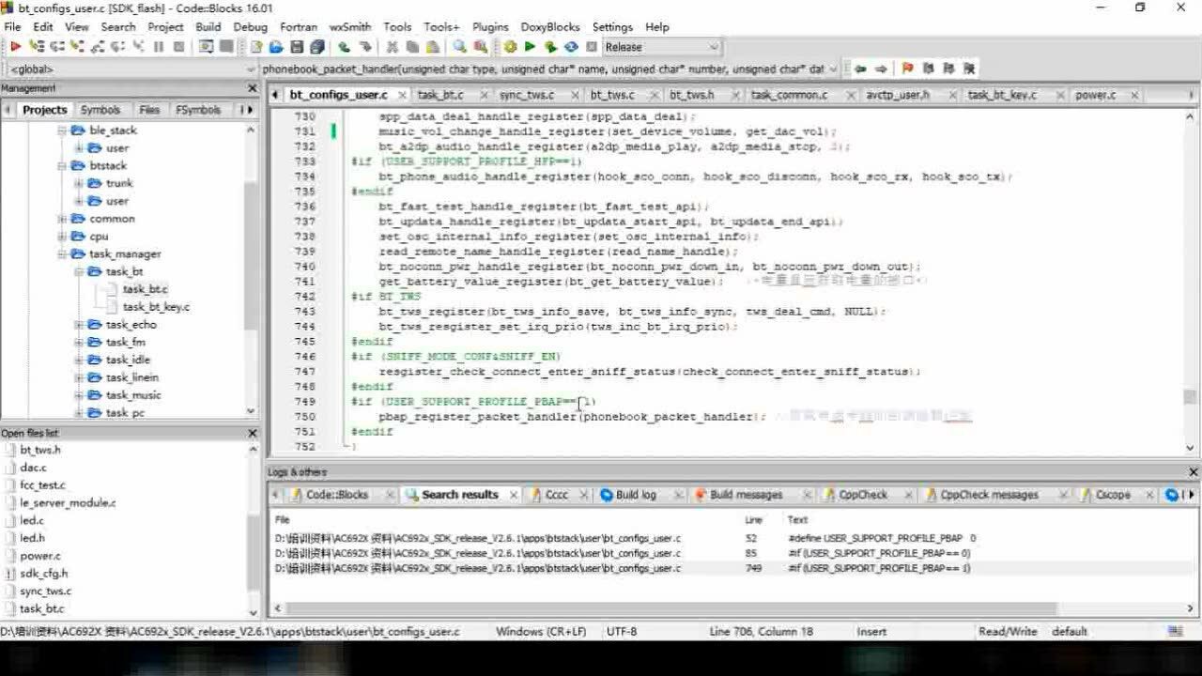Select the Symbols tab in Management panel
The width and height of the screenshot is (1202, 676).
click(100, 110)
